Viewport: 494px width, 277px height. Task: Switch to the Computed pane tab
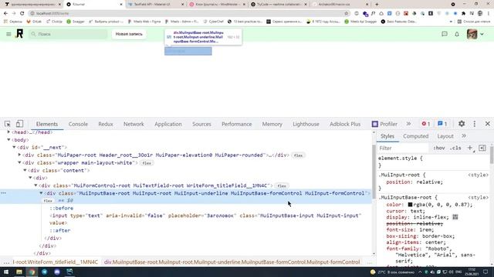click(415, 136)
